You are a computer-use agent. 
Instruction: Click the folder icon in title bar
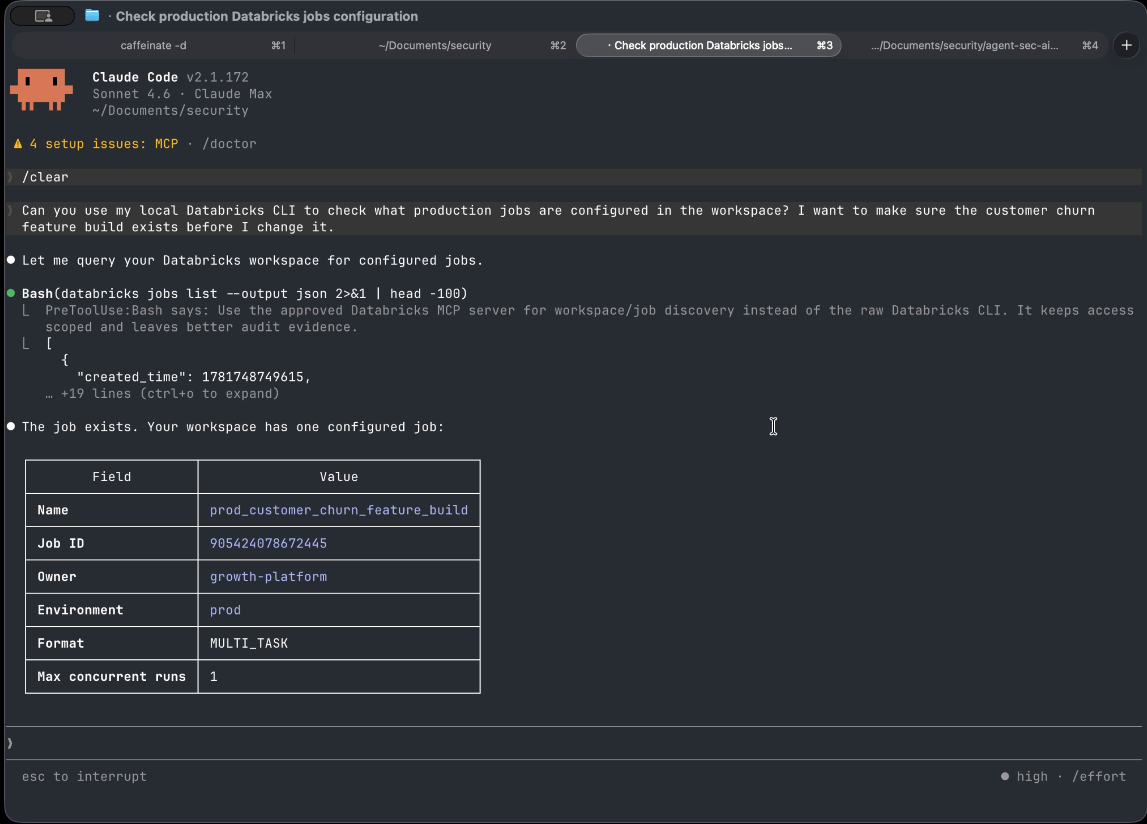point(92,15)
